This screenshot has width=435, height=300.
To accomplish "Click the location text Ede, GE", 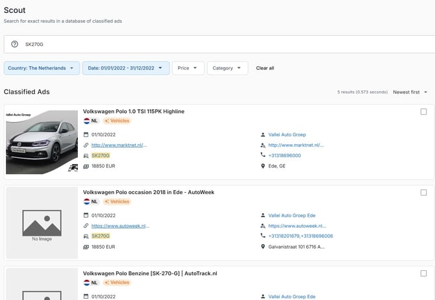I will [277, 166].
